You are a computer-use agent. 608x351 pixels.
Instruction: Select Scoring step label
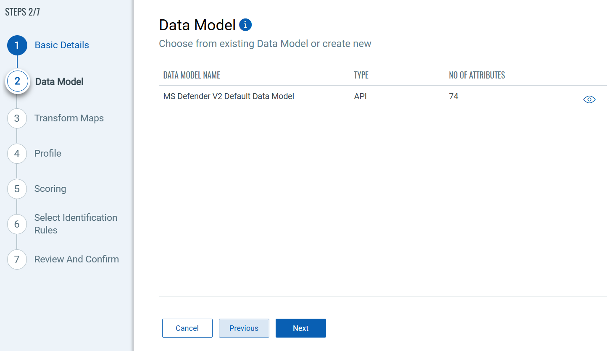pos(50,189)
